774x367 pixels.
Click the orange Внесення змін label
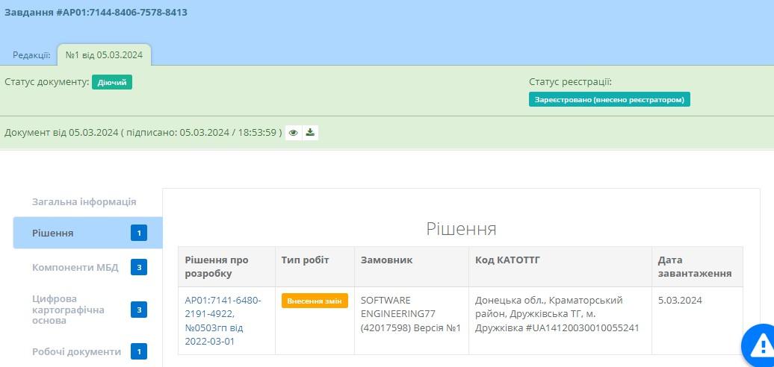[315, 301]
